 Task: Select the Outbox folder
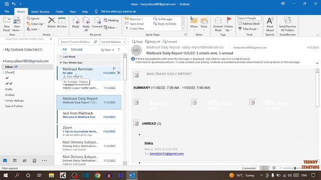[x=10, y=95]
